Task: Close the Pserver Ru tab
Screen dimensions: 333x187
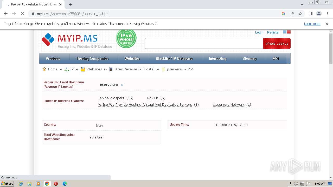Action: pyautogui.click(x=60, y=4)
